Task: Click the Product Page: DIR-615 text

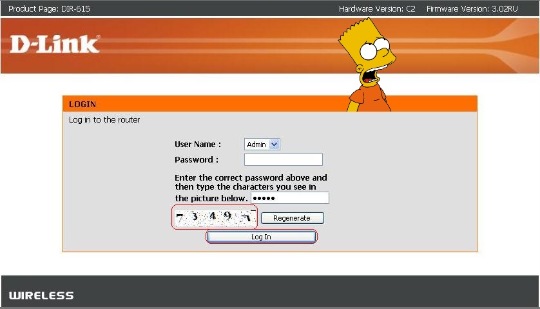Action: 49,8
